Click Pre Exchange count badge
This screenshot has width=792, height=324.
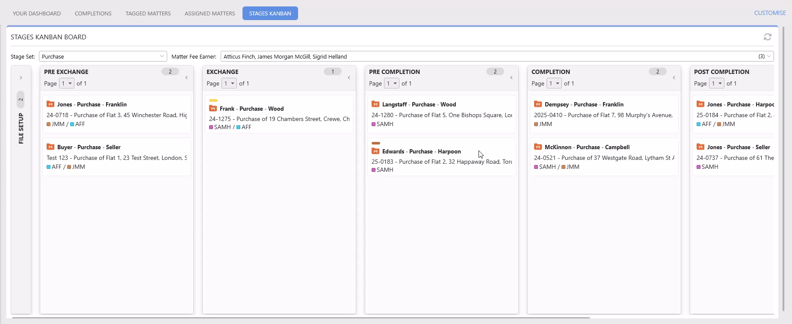coord(170,71)
